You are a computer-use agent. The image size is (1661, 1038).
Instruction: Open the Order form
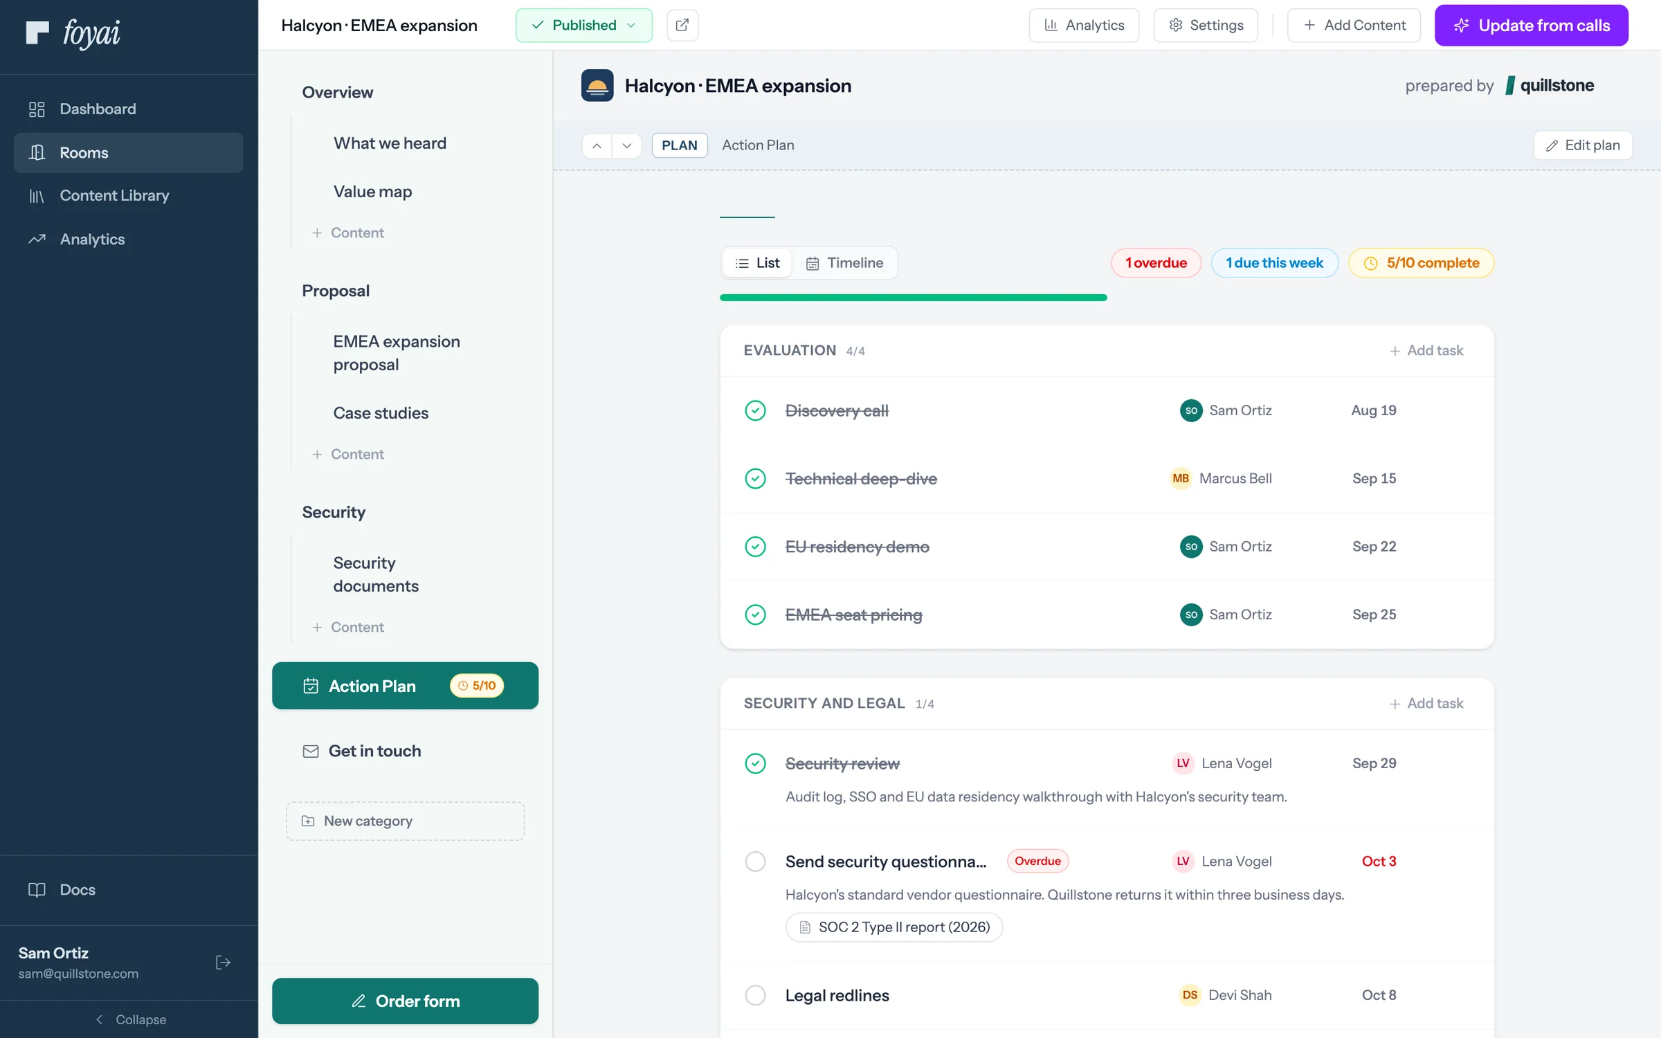tap(406, 1001)
